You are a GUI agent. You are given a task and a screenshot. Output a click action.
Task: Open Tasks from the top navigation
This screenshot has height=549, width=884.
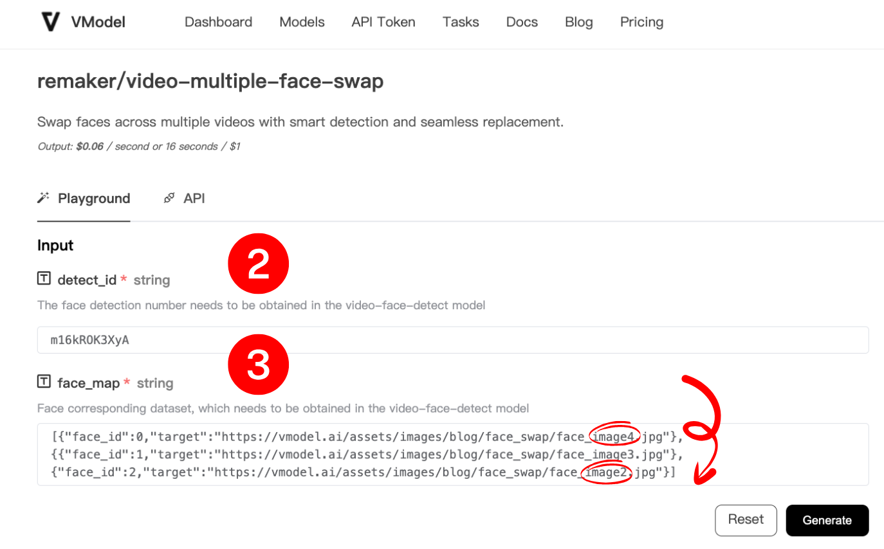(461, 22)
